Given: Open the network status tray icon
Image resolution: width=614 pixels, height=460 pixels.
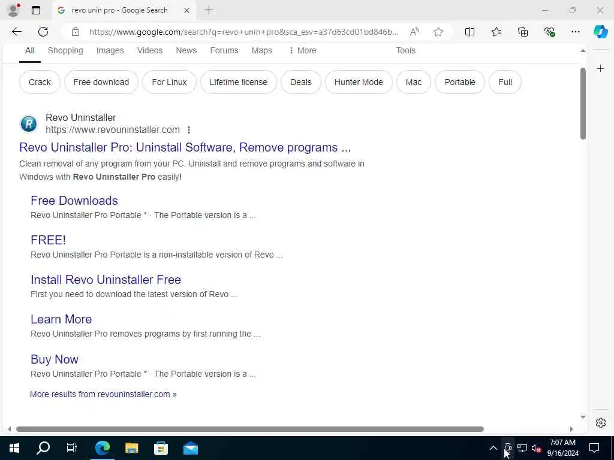Looking at the screenshot, I should tap(522, 448).
